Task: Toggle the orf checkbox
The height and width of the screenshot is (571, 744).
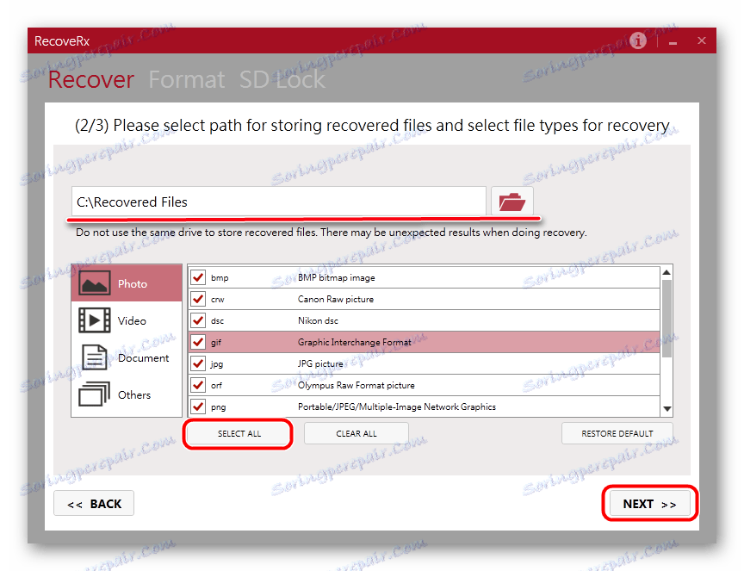Action: pyautogui.click(x=198, y=385)
